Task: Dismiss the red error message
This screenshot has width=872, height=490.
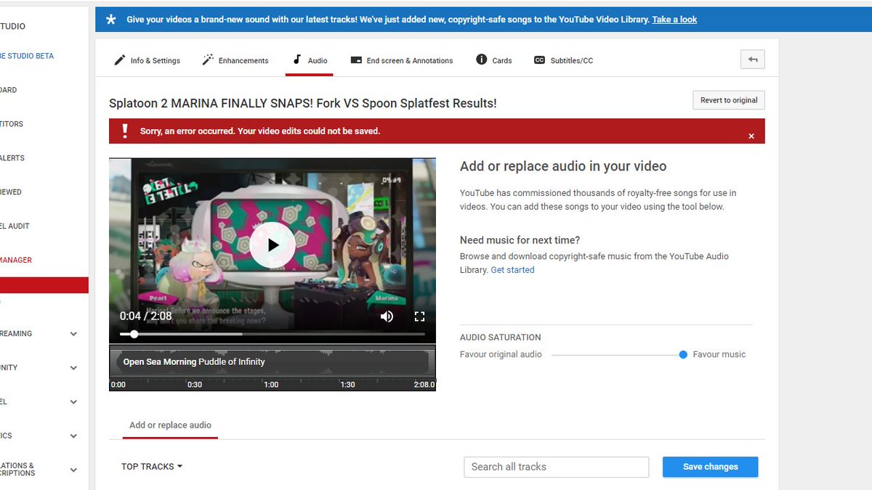Action: [751, 136]
